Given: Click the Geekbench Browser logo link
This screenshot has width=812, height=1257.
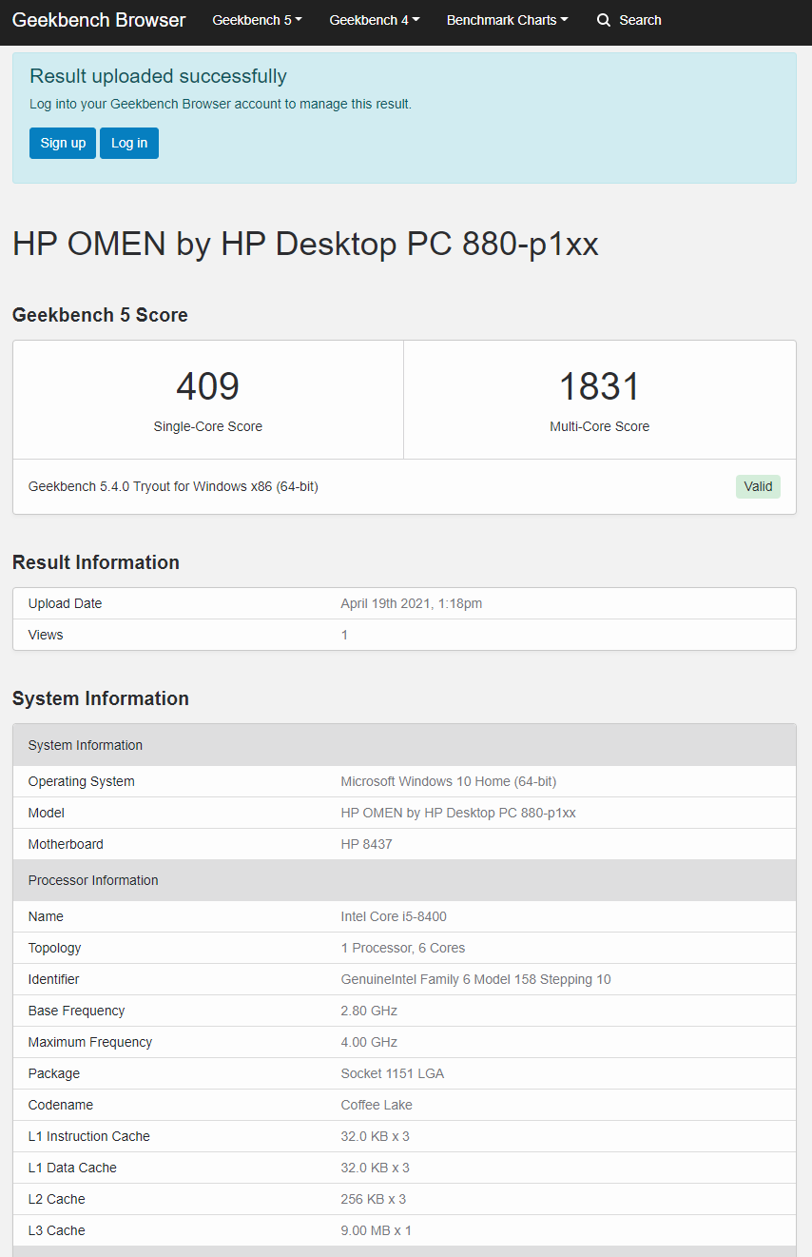Looking at the screenshot, I should pyautogui.click(x=99, y=20).
